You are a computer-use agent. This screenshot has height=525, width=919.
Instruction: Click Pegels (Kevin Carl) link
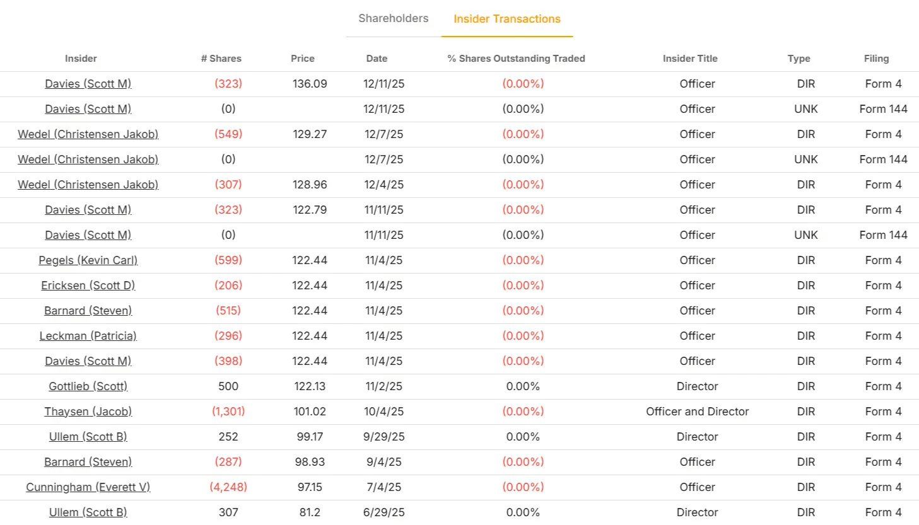88,260
